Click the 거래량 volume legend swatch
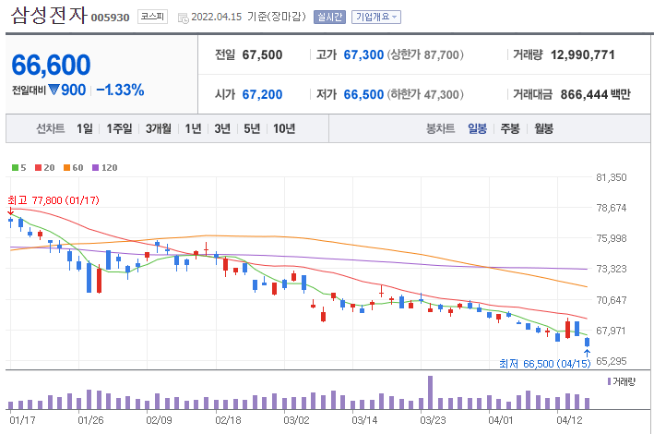 pyautogui.click(x=610, y=381)
